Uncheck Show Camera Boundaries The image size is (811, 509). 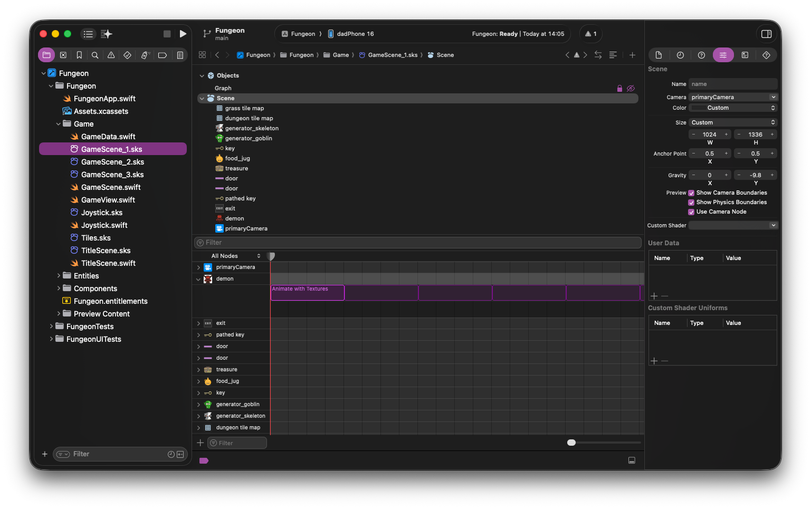(691, 193)
